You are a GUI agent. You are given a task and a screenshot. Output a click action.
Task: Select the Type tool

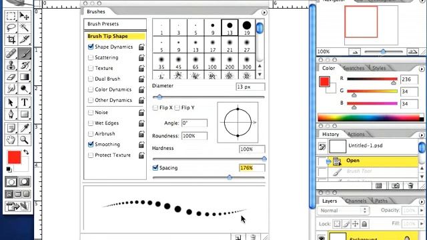click(x=24, y=103)
